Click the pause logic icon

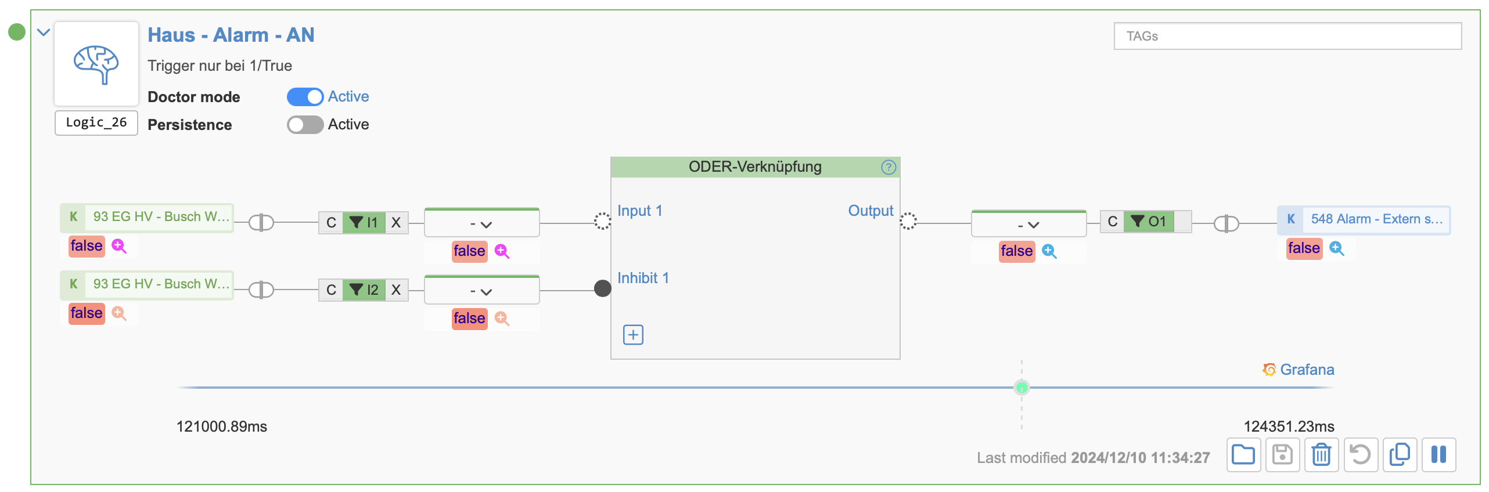pyautogui.click(x=1438, y=454)
